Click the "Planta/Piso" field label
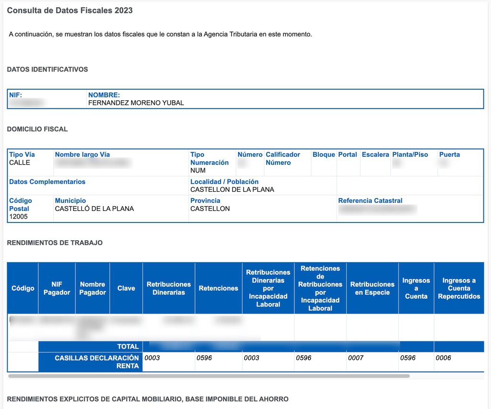The height and width of the screenshot is (409, 491). [x=410, y=155]
